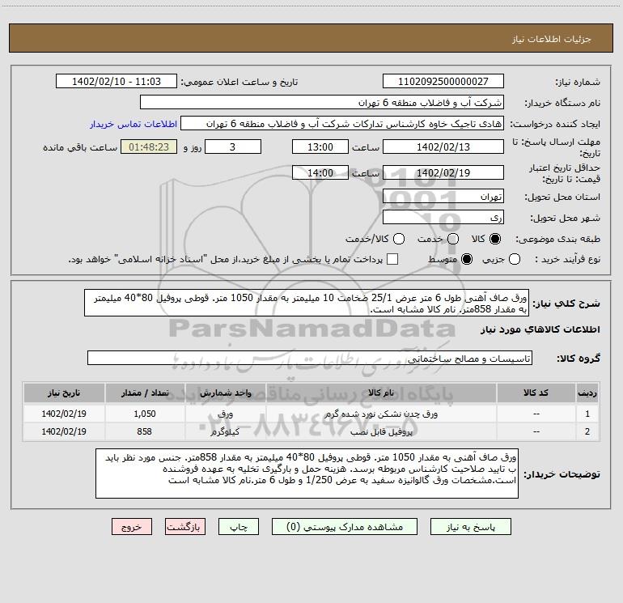This screenshot has width=623, height=603.
Task: Click the goods group field تاسیسات و مصالح ساختمانی
Action: 310,358
